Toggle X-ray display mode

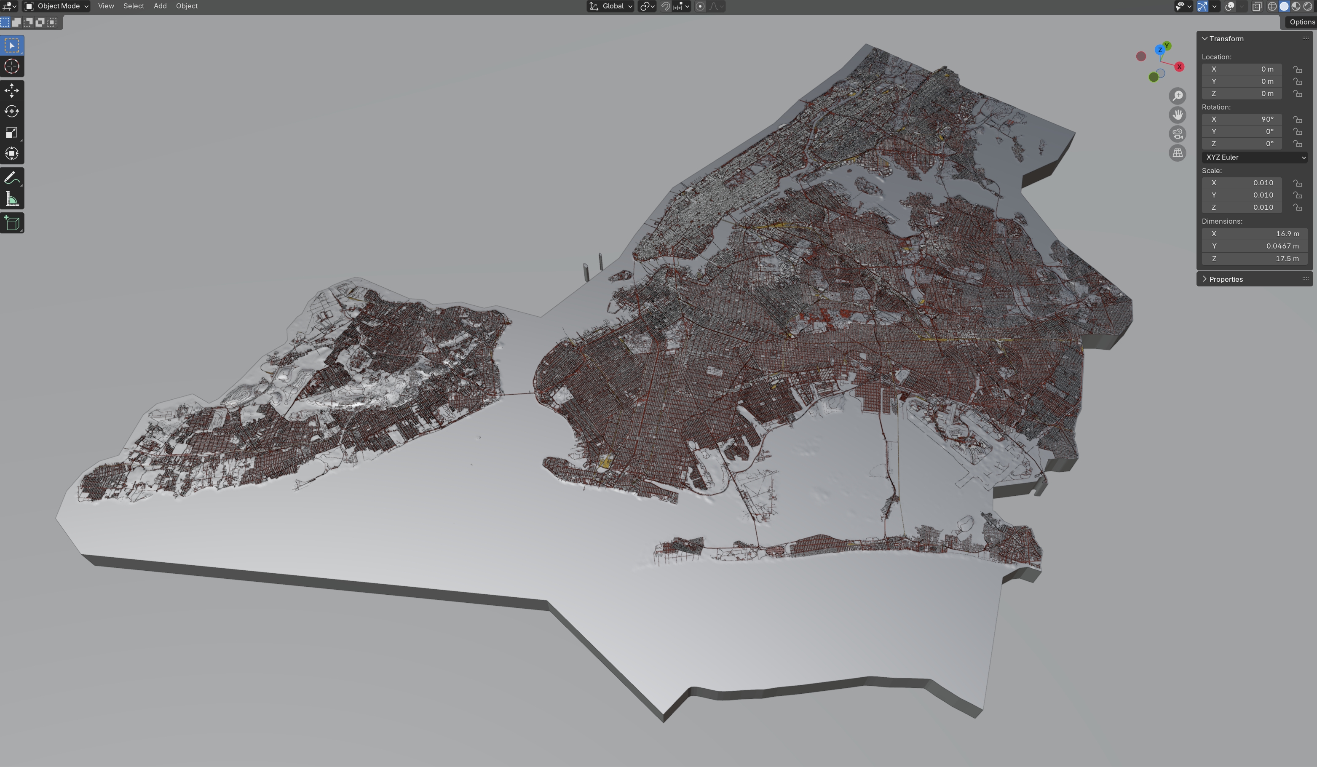[1256, 6]
